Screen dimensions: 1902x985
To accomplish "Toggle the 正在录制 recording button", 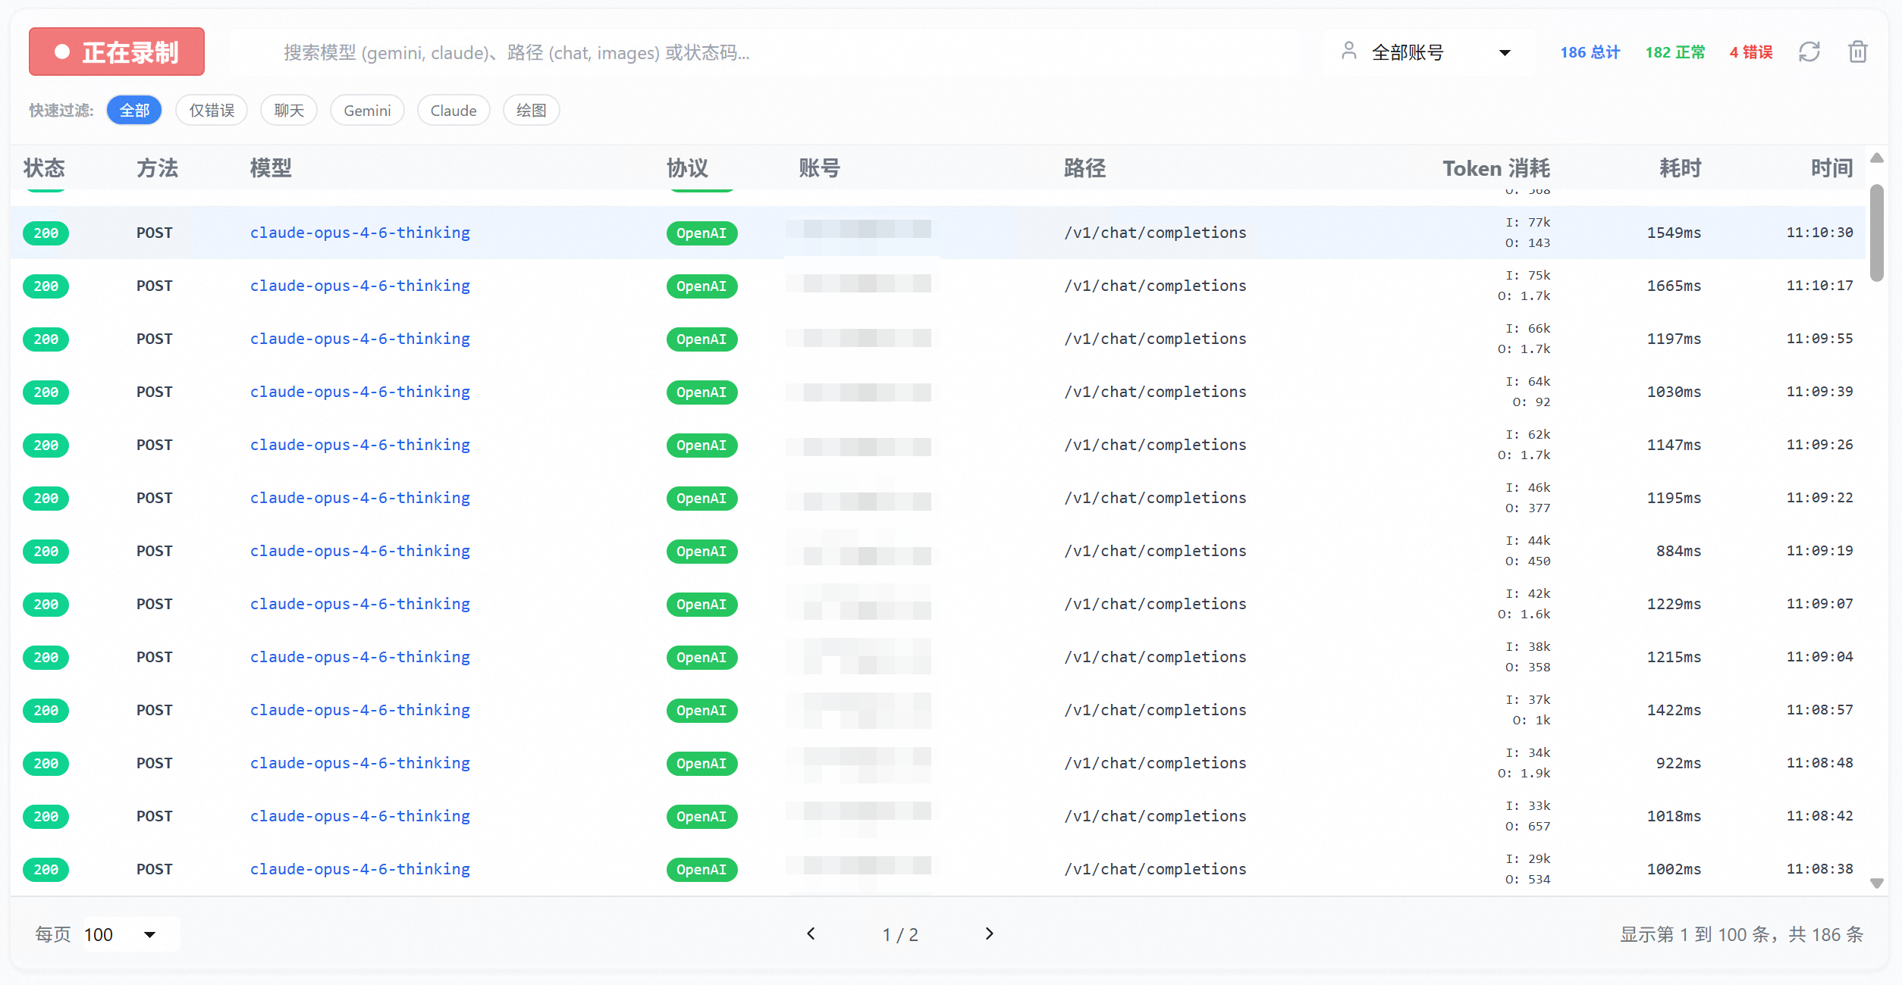I will 117,52.
